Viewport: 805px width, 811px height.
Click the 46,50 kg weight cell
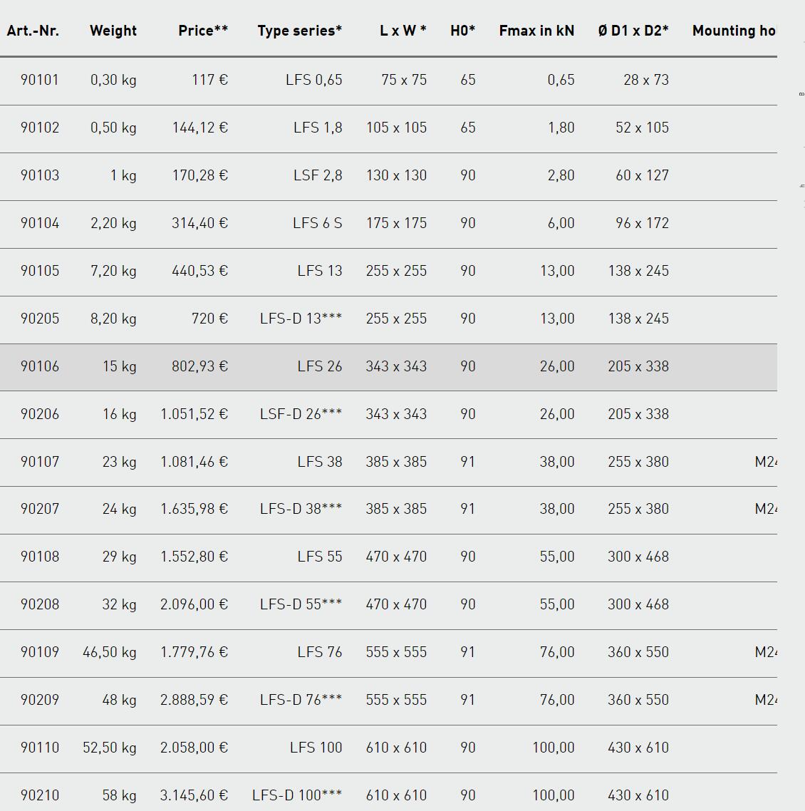(110, 652)
